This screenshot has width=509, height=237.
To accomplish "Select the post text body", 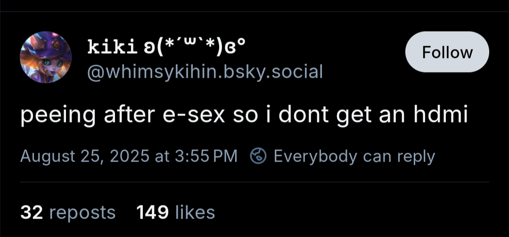I will [244, 115].
